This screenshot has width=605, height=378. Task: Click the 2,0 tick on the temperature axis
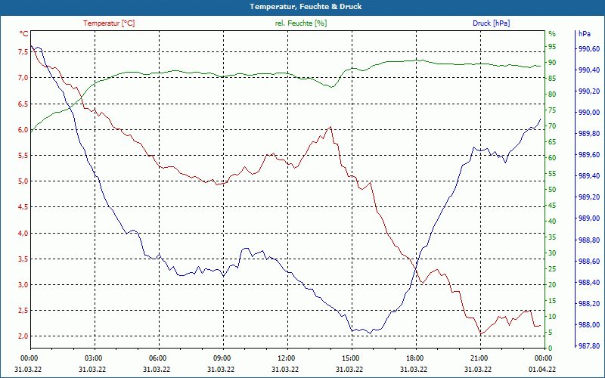coord(23,336)
